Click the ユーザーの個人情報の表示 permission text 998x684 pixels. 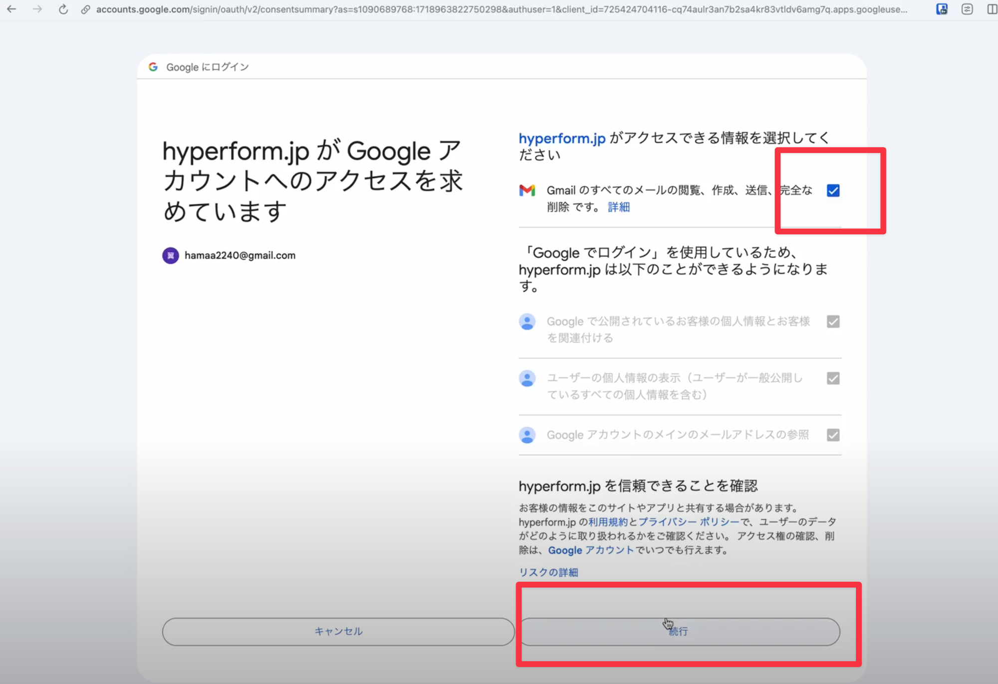[x=675, y=386]
